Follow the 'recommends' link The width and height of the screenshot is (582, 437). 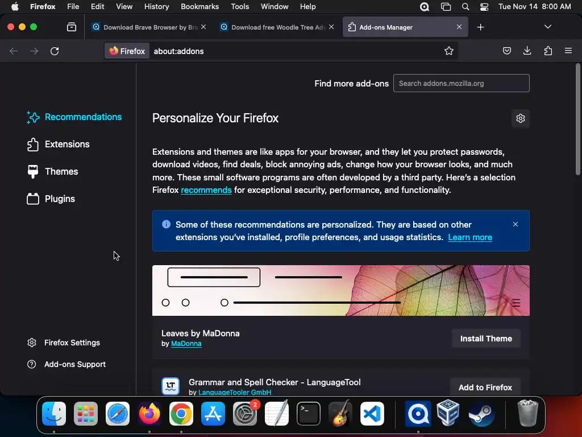[206, 190]
